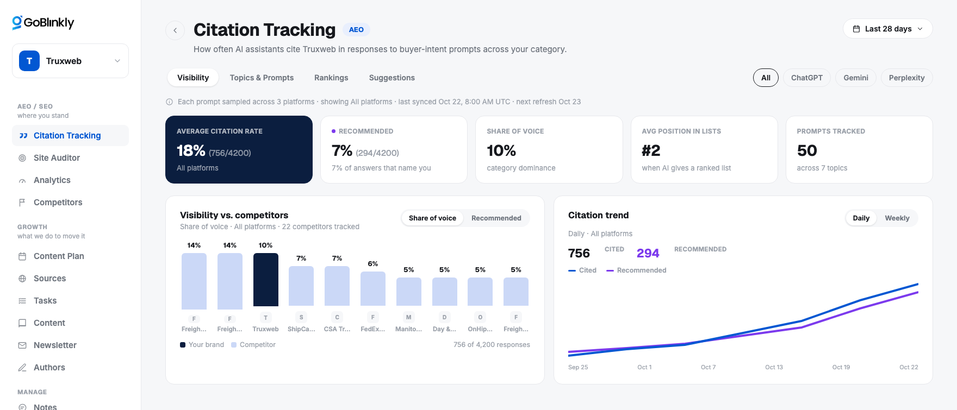Click the F badge under FedEx bar
Screen dimensions: 957x410
point(373,317)
